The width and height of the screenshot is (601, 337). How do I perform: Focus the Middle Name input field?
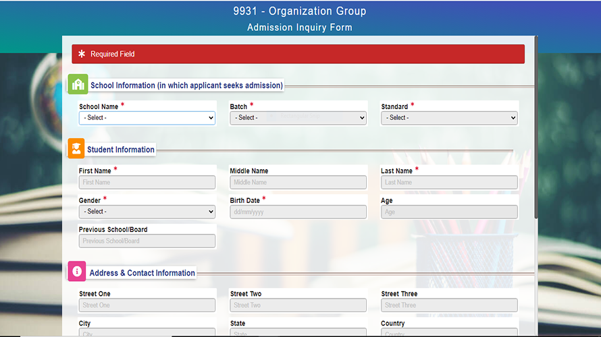pyautogui.click(x=298, y=183)
